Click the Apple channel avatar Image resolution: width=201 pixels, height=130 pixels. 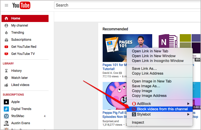(6, 102)
